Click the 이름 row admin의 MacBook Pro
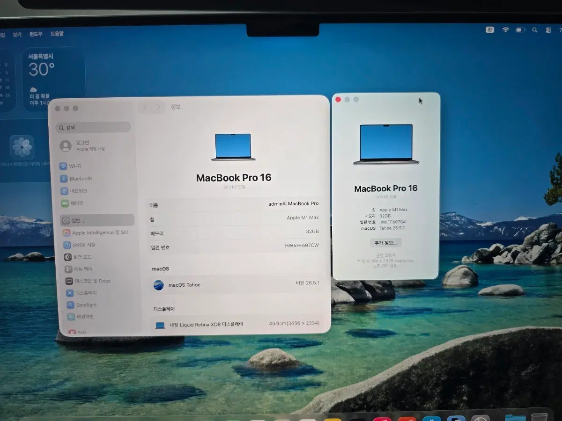Image resolution: width=562 pixels, height=421 pixels. pyautogui.click(x=235, y=204)
